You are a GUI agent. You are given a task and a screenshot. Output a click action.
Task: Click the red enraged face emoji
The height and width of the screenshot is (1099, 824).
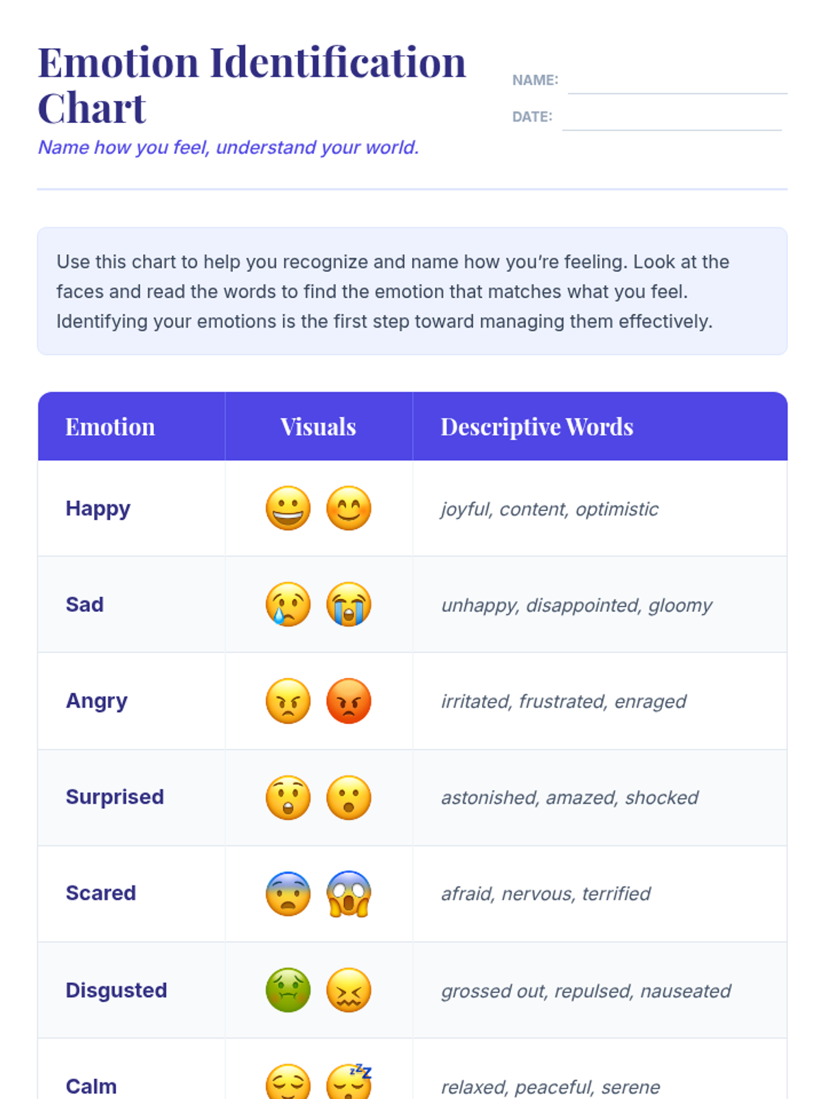[x=349, y=701]
